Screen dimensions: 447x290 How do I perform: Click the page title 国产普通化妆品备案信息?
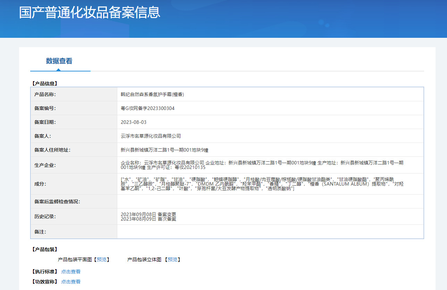coord(90,12)
